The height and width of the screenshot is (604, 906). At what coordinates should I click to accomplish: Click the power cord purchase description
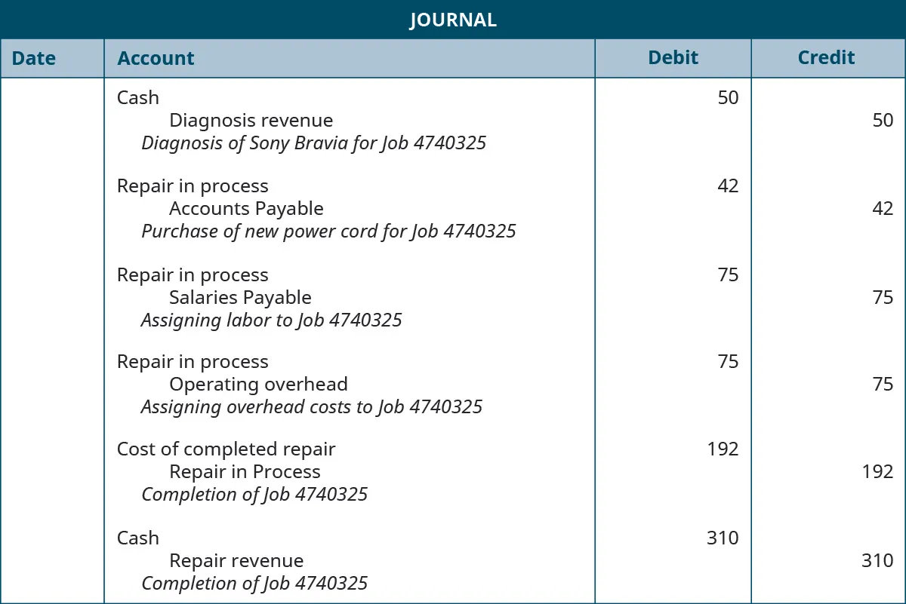pos(328,231)
